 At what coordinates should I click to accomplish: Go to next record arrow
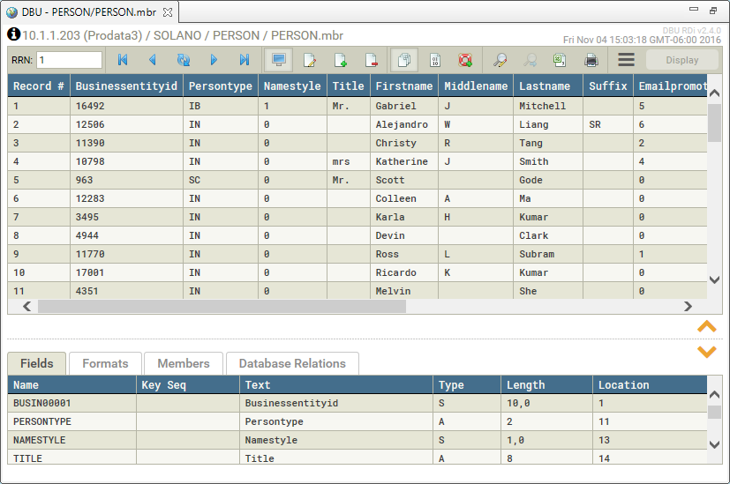pos(214,60)
